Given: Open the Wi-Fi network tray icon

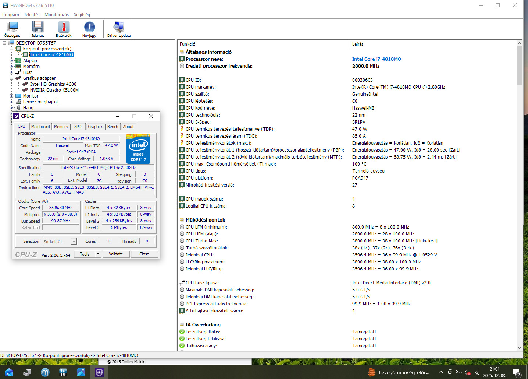Looking at the screenshot, I should pyautogui.click(x=477, y=373).
